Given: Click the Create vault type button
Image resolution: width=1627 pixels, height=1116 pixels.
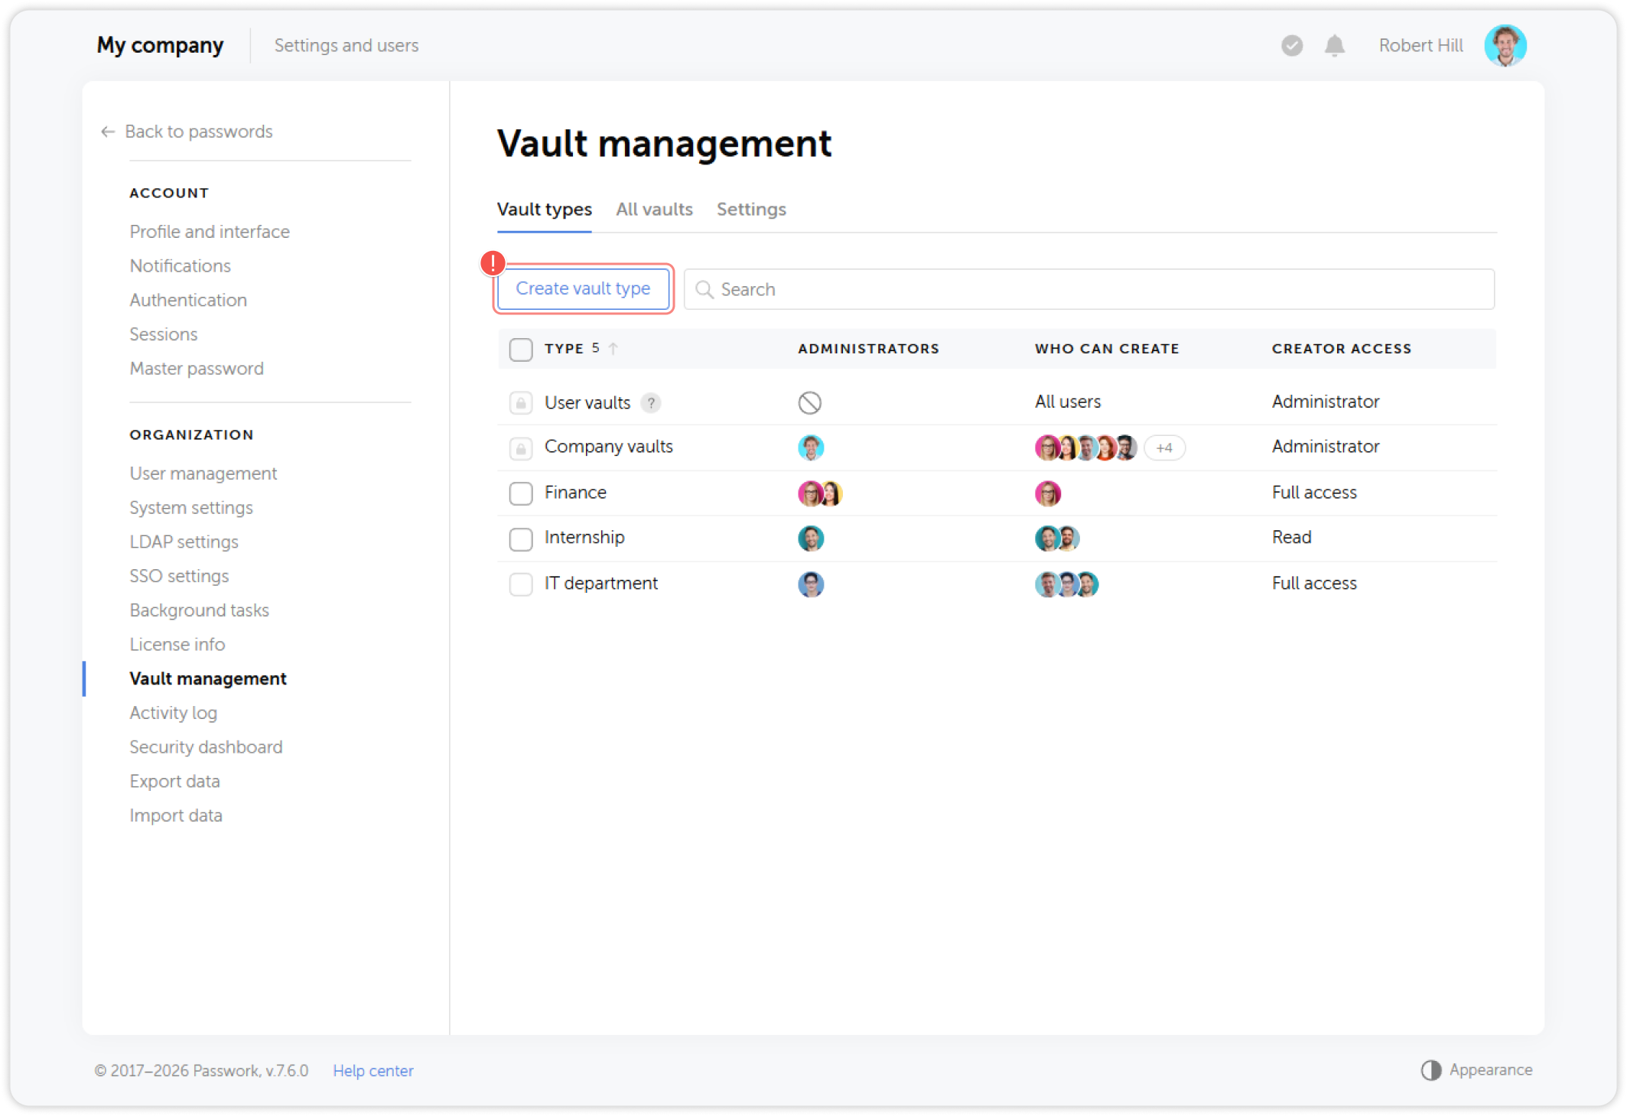Looking at the screenshot, I should [x=583, y=289].
